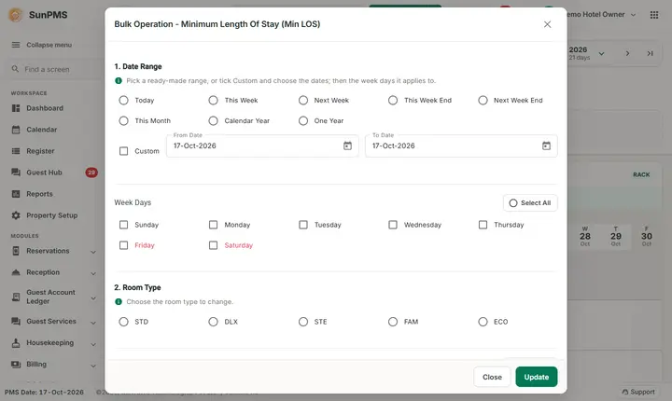Select the Next Week End radio option
This screenshot has height=401, width=672.
483,101
